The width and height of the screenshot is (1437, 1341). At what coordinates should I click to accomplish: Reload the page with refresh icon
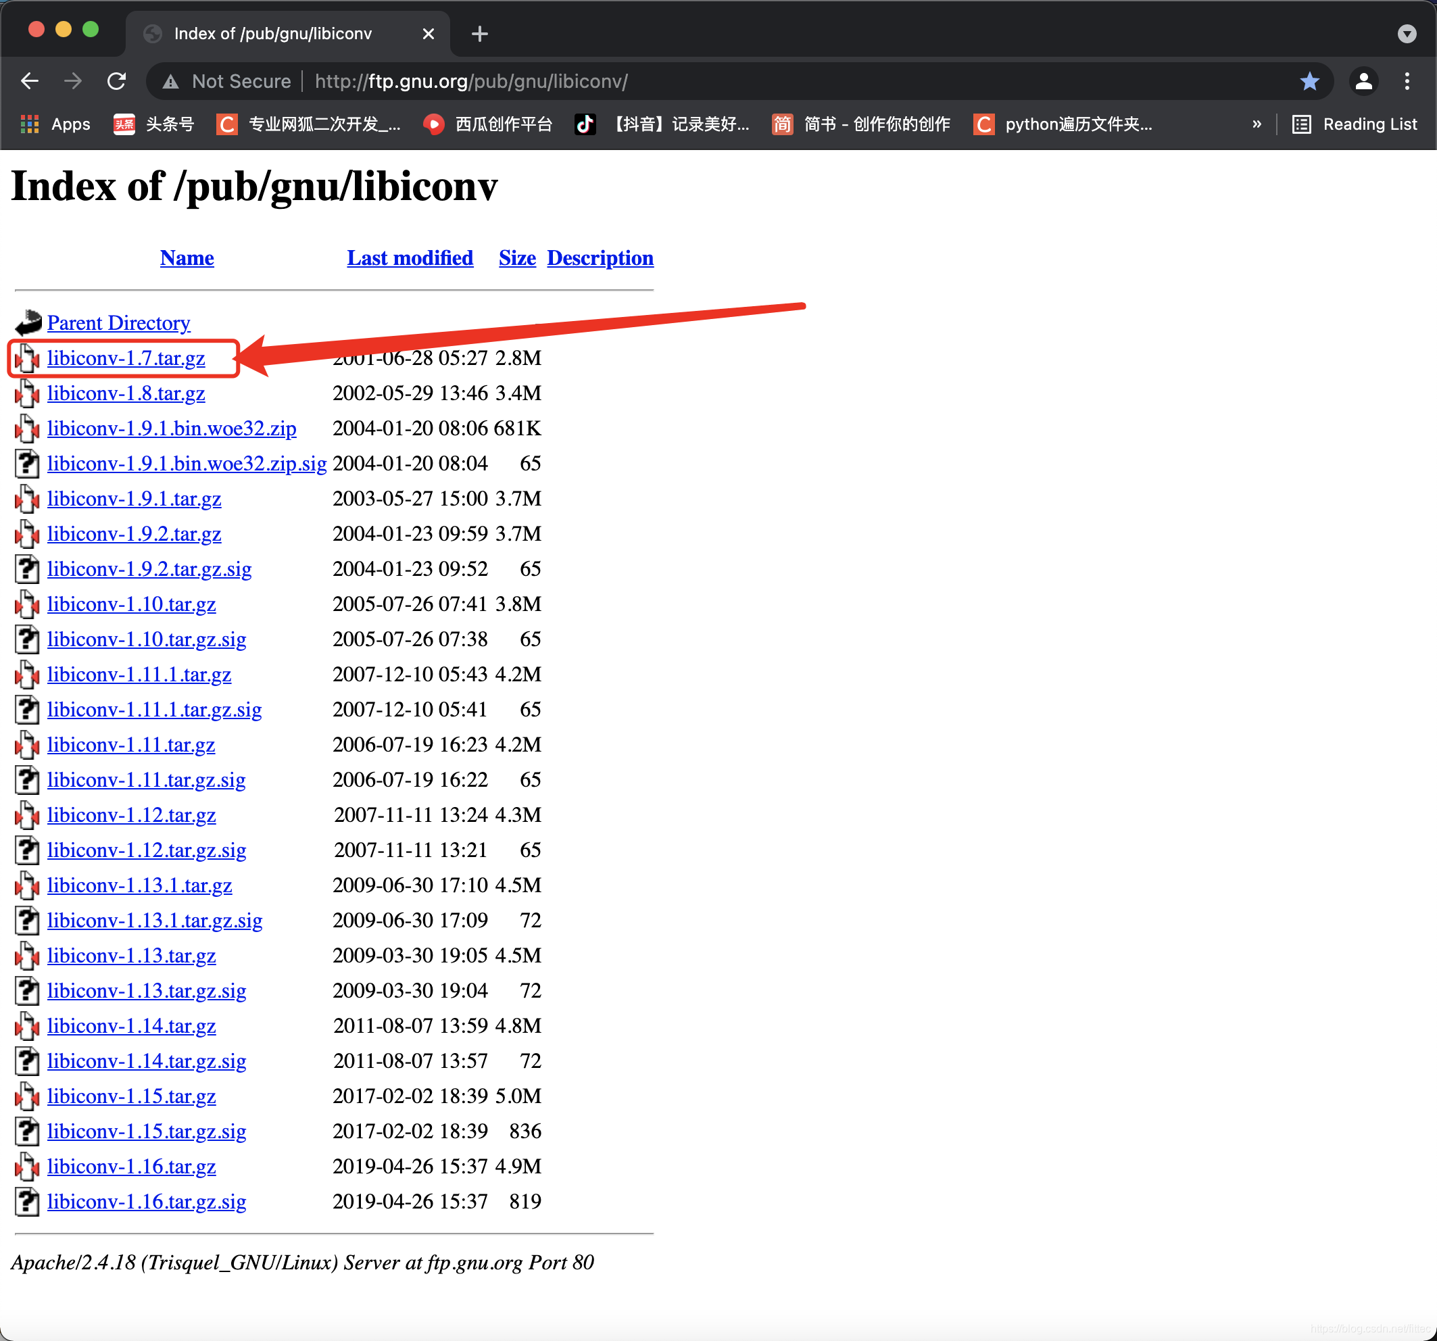[x=116, y=81]
